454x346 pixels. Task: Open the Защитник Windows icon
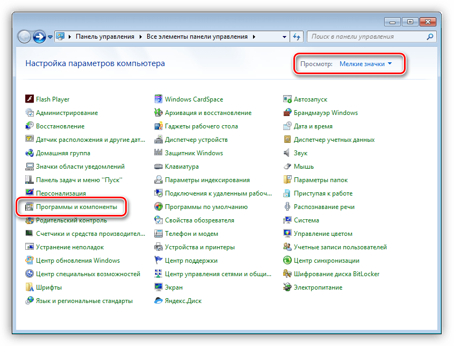[158, 153]
